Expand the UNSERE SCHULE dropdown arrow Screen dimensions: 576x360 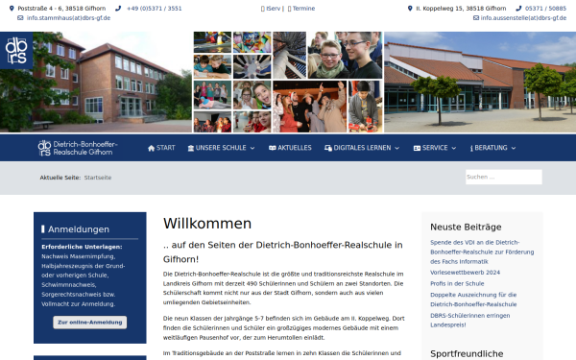point(252,148)
